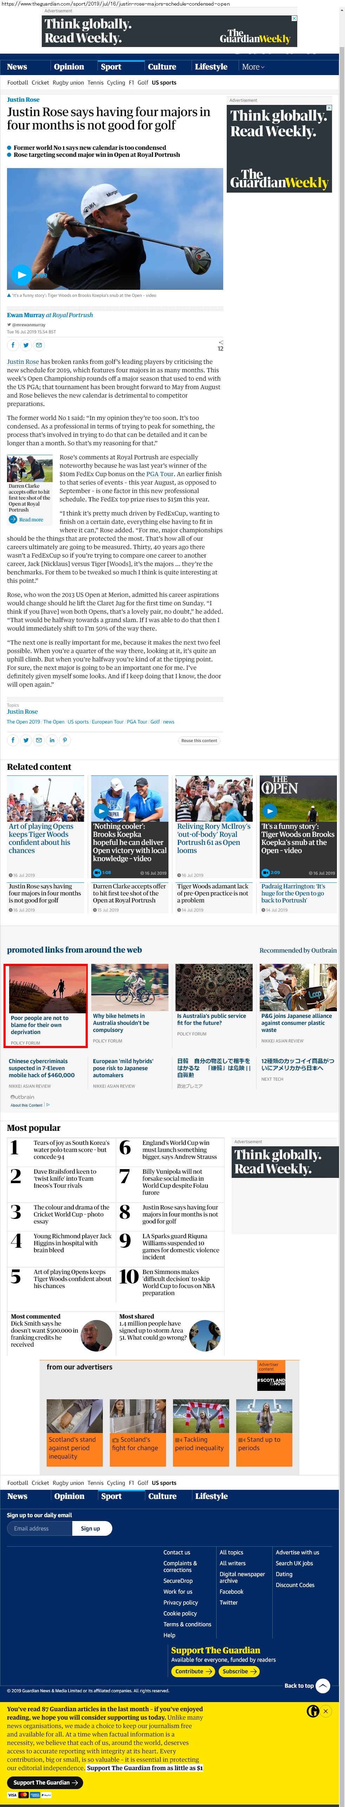Open the Lifestyle section tab
Screen dimensions: 345x1807
[x=211, y=67]
